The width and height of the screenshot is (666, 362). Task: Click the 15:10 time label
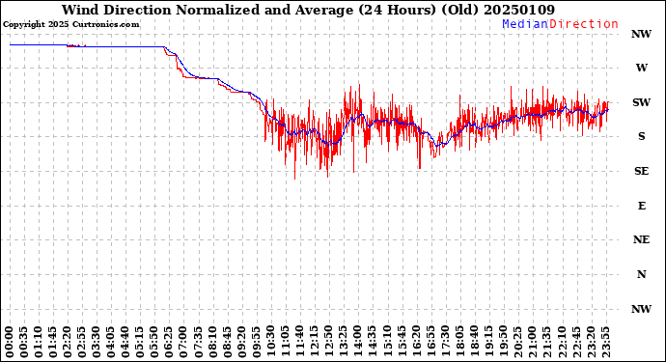pyautogui.click(x=387, y=343)
